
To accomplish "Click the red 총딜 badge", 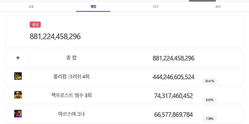I will (x=35, y=25).
